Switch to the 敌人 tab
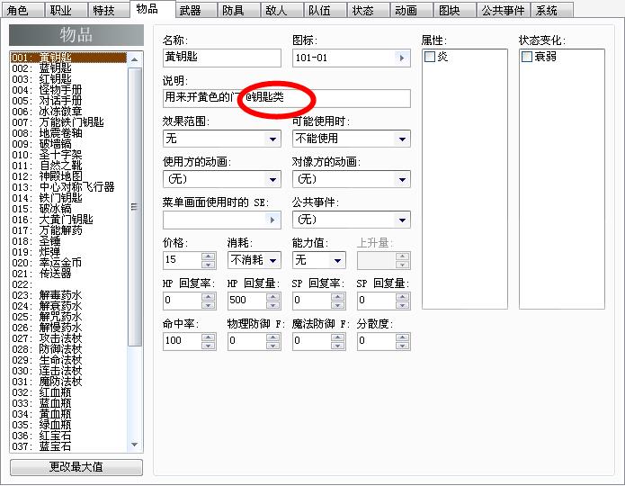The height and width of the screenshot is (486, 625). pyautogui.click(x=281, y=10)
